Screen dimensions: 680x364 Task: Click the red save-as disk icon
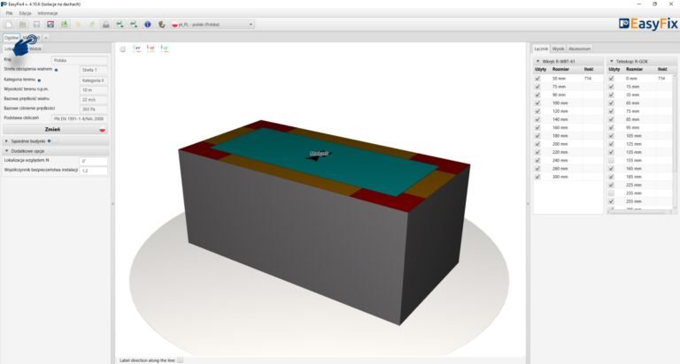click(50, 25)
